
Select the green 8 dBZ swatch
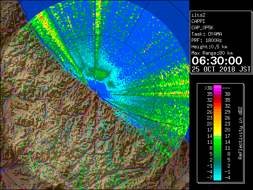pyautogui.click(x=217, y=148)
